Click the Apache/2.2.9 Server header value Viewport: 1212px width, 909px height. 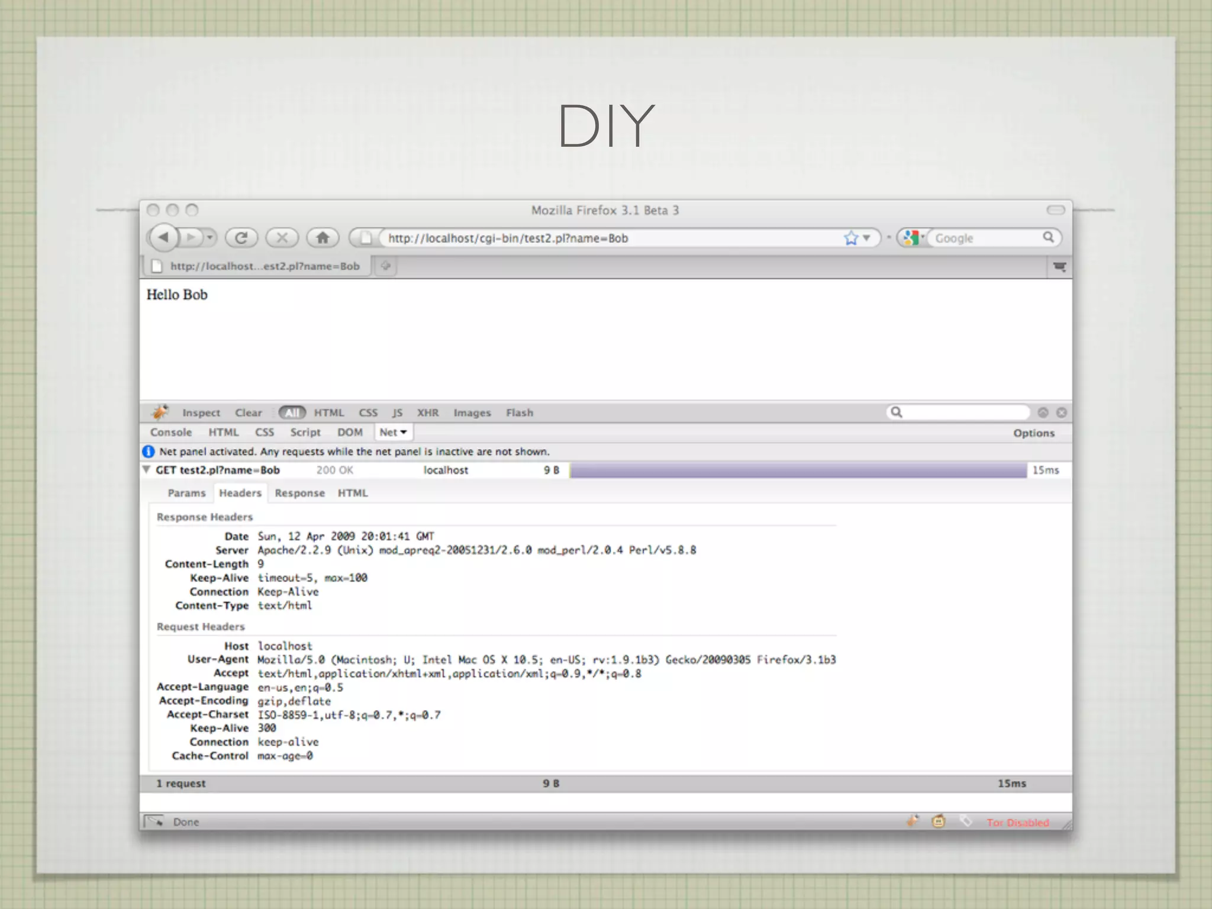pos(476,550)
